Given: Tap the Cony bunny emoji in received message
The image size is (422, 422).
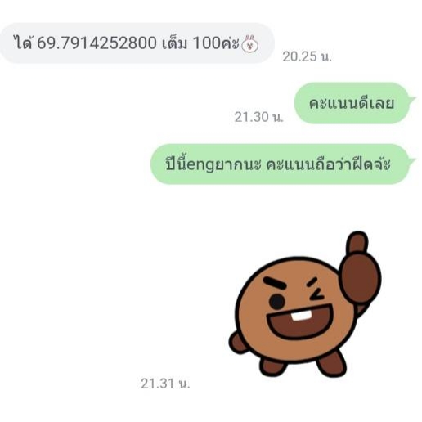Looking at the screenshot, I should 250,44.
